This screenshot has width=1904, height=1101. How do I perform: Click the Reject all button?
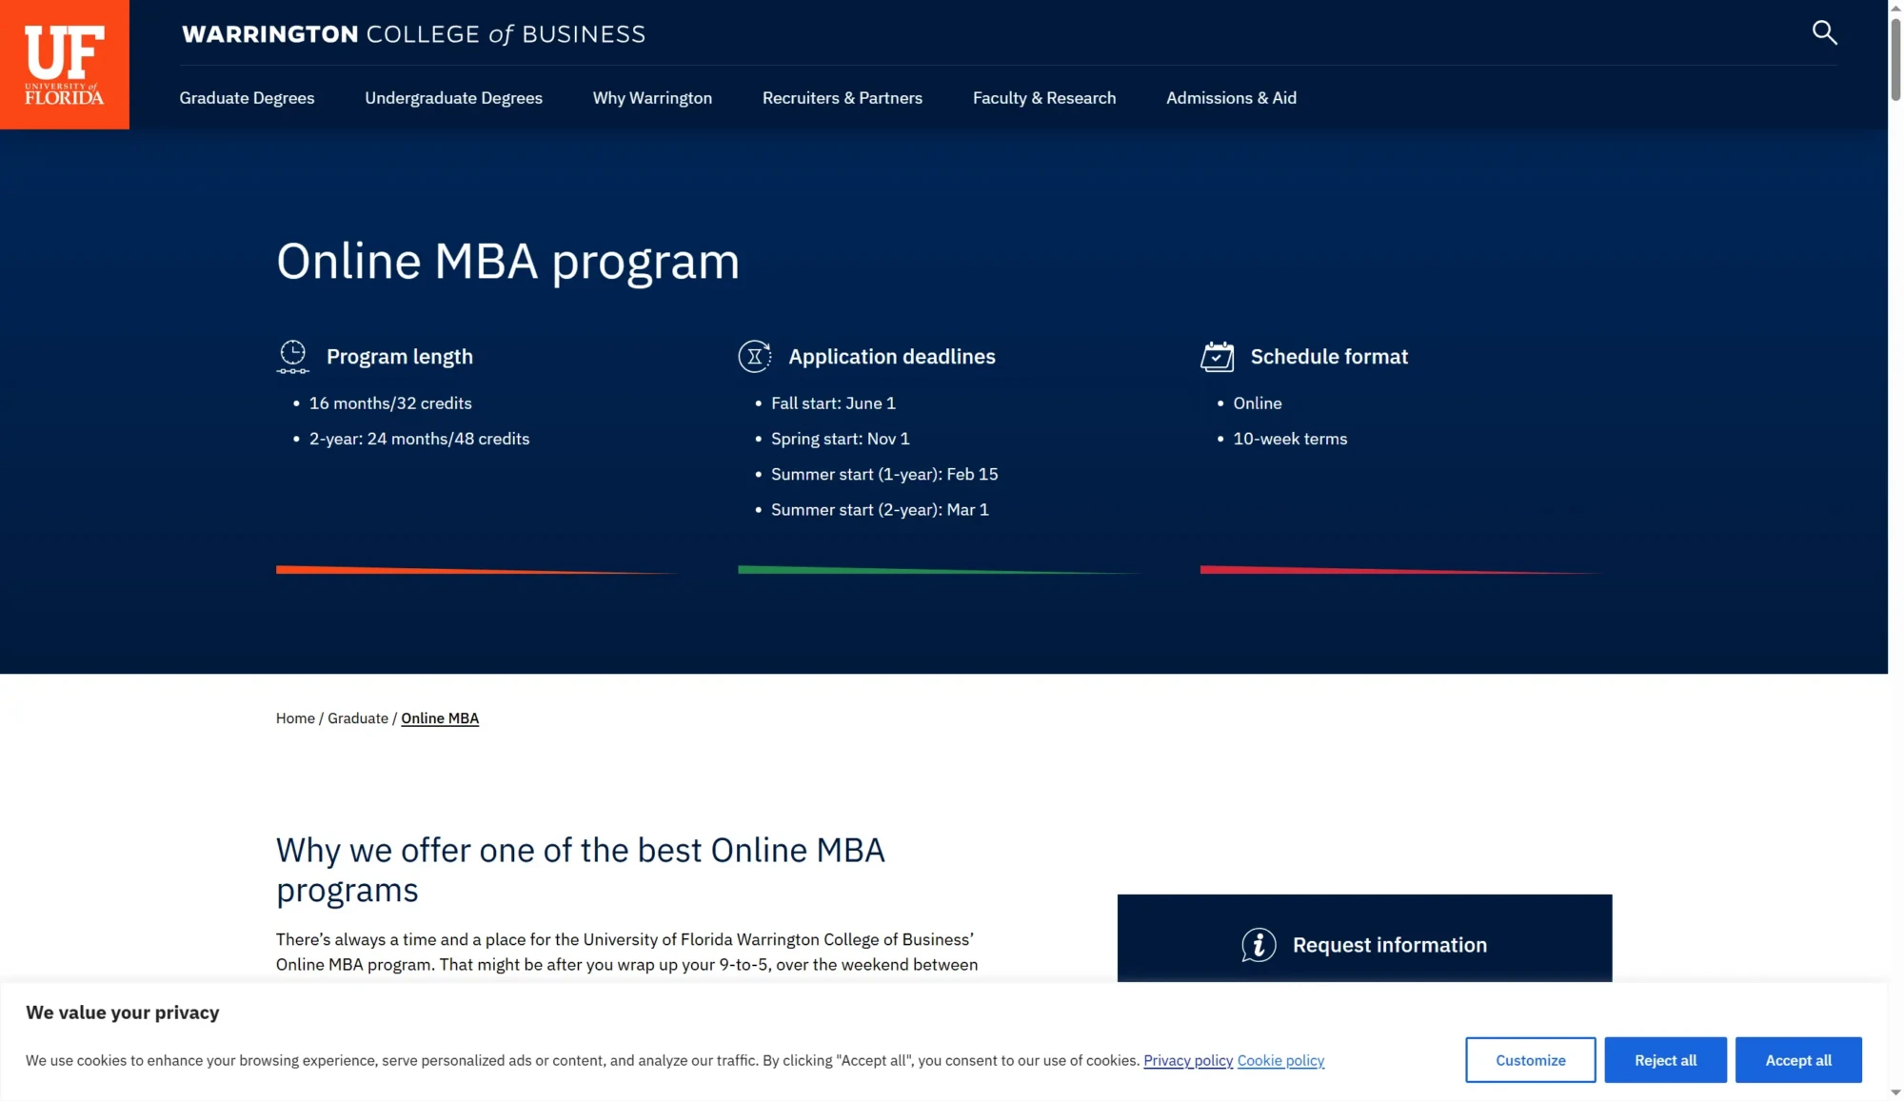click(x=1665, y=1060)
